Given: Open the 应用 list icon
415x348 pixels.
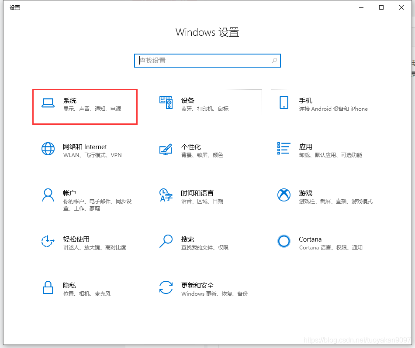Looking at the screenshot, I should (x=284, y=148).
